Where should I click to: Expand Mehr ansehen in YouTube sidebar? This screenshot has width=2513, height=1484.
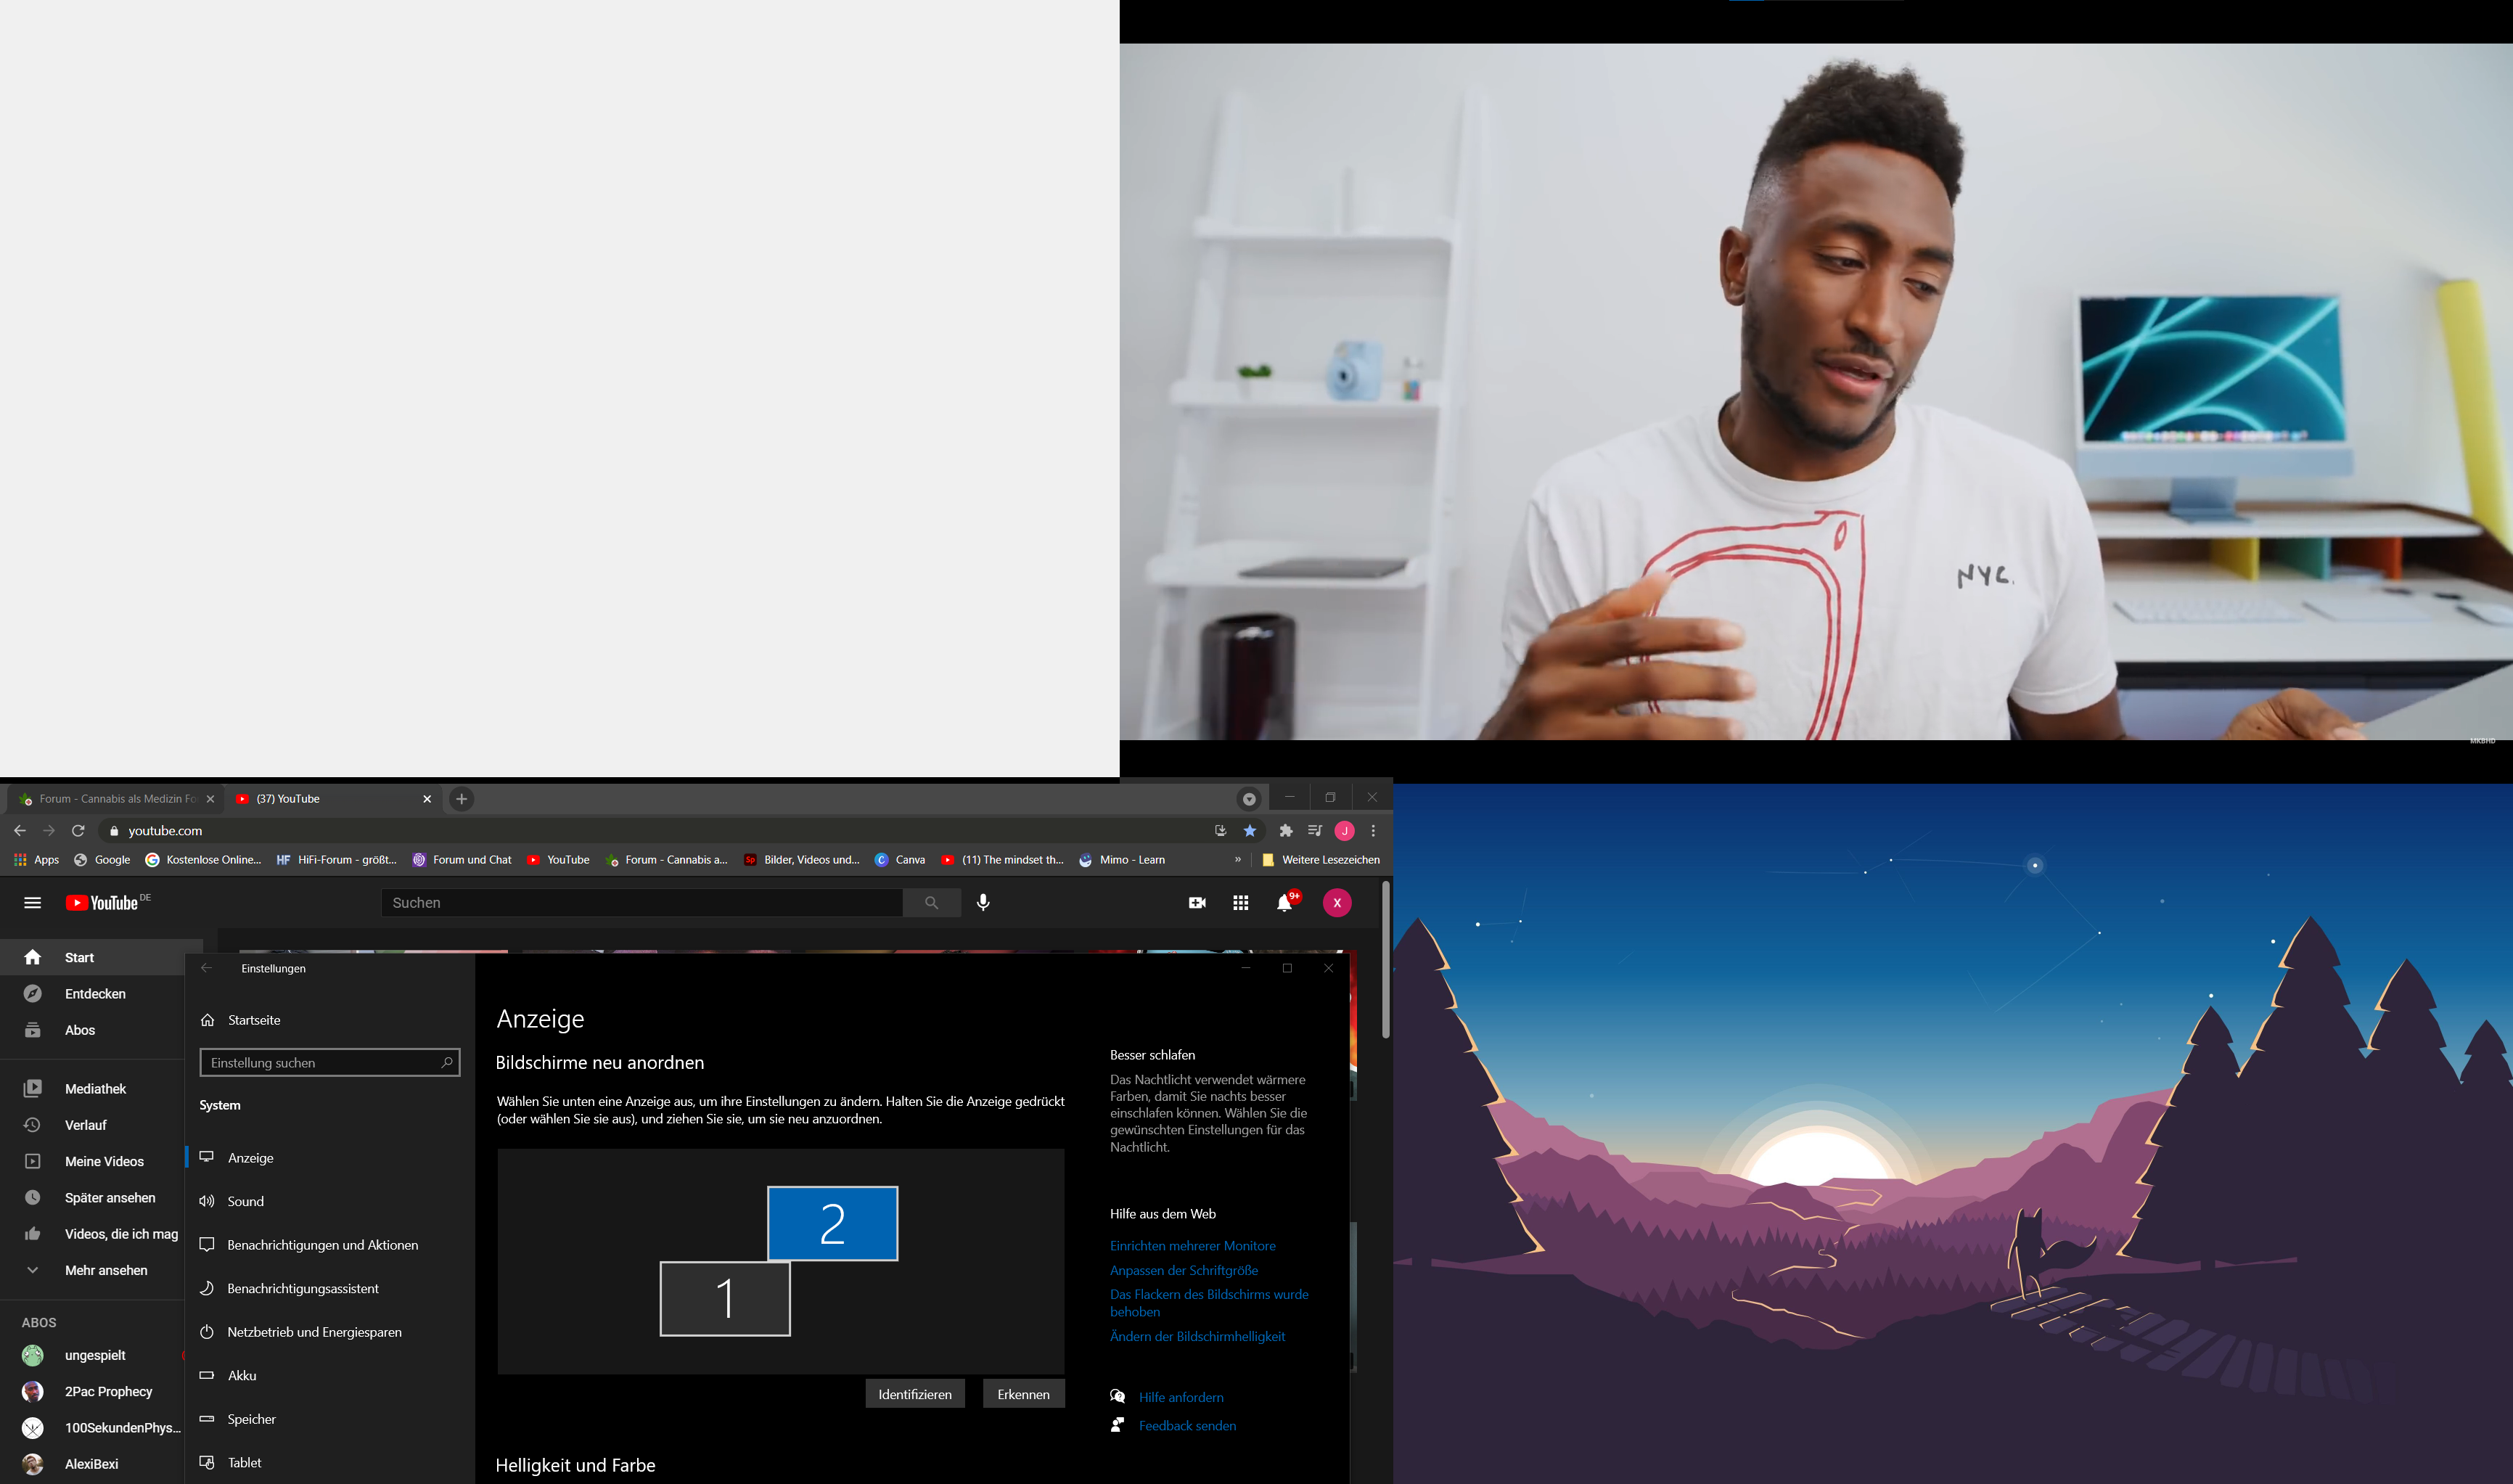pyautogui.click(x=105, y=1270)
